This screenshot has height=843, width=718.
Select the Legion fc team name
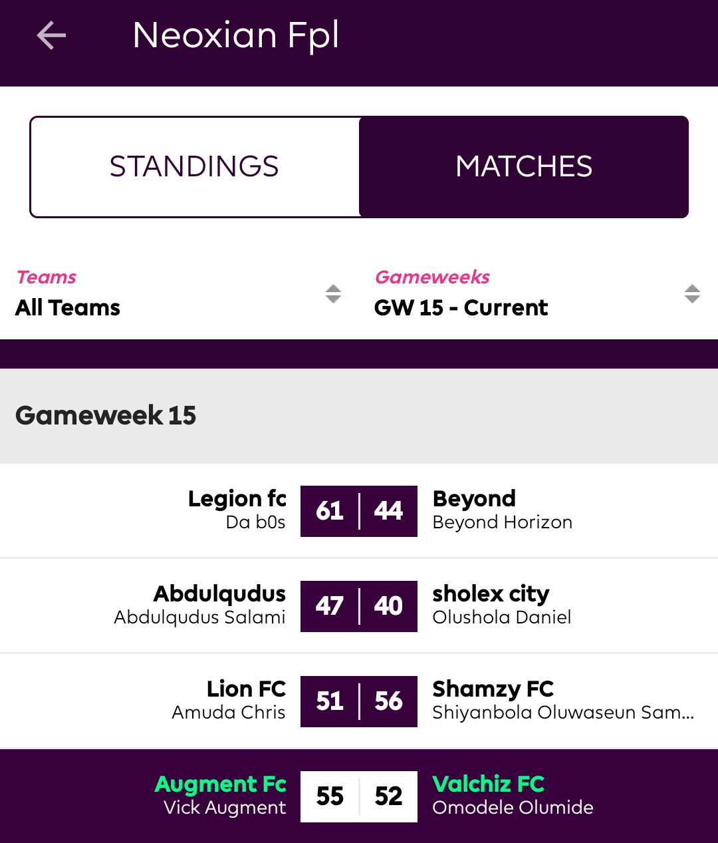pos(237,498)
